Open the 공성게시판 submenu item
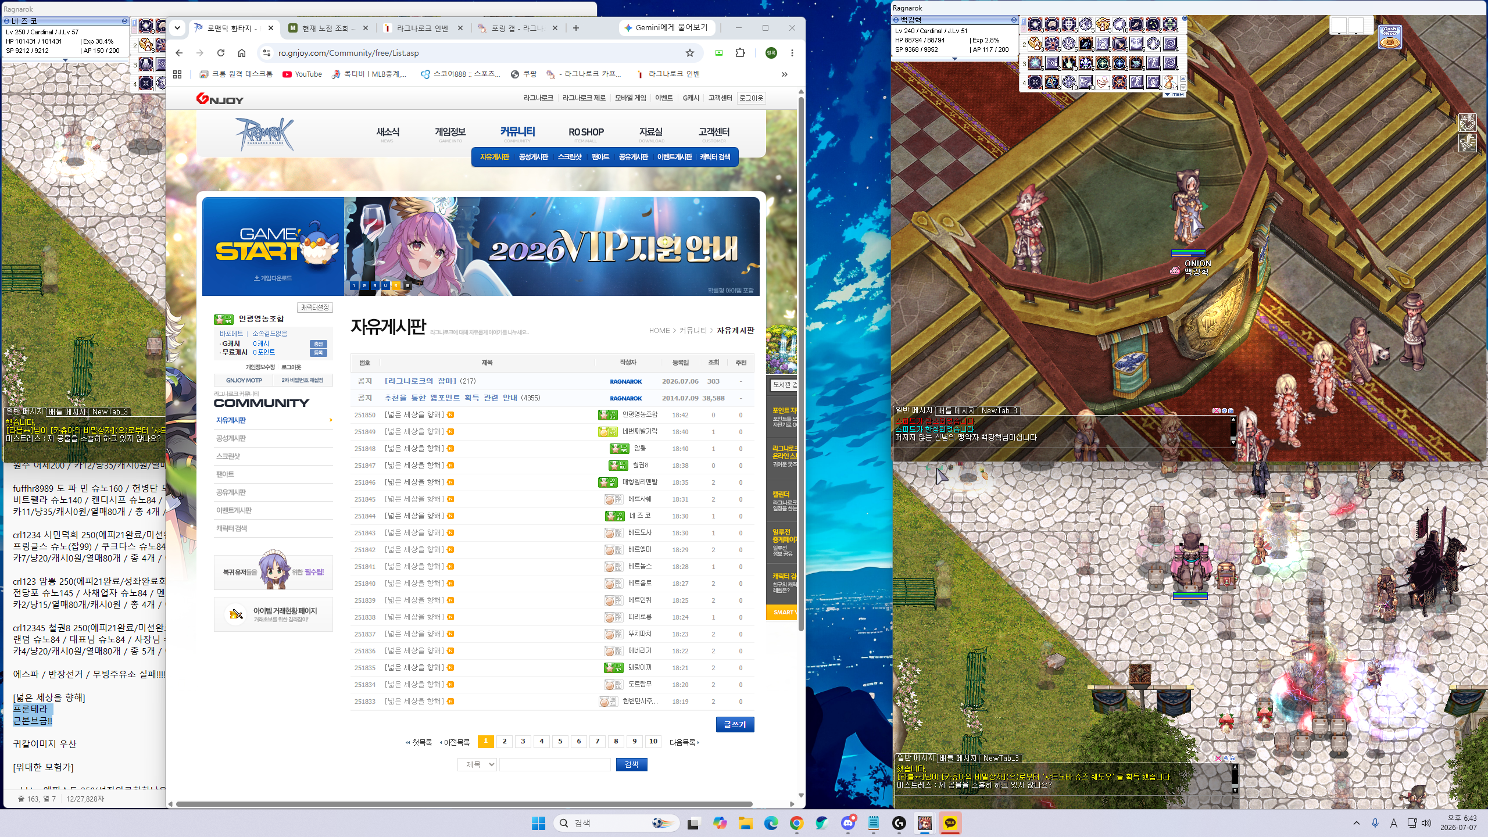Image resolution: width=1488 pixels, height=837 pixels. click(x=533, y=157)
